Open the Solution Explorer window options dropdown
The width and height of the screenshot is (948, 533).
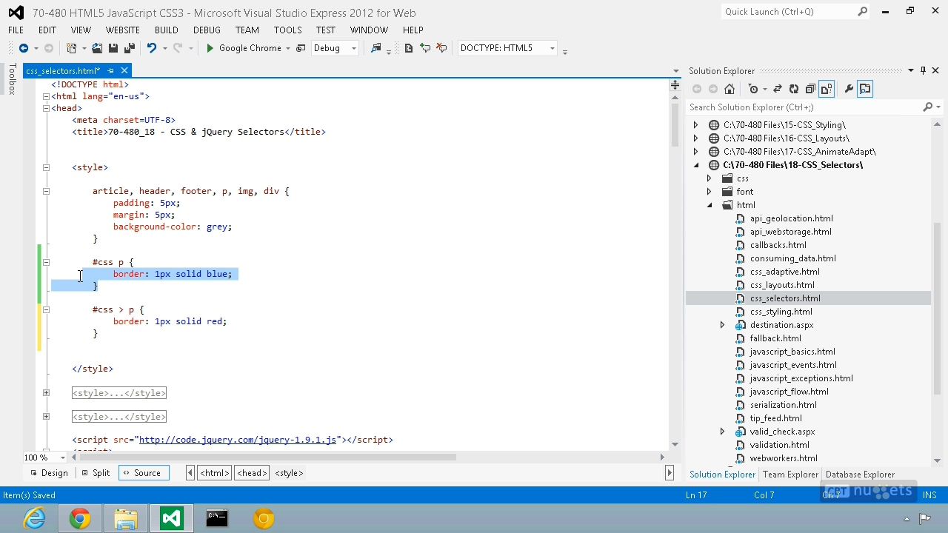point(910,70)
